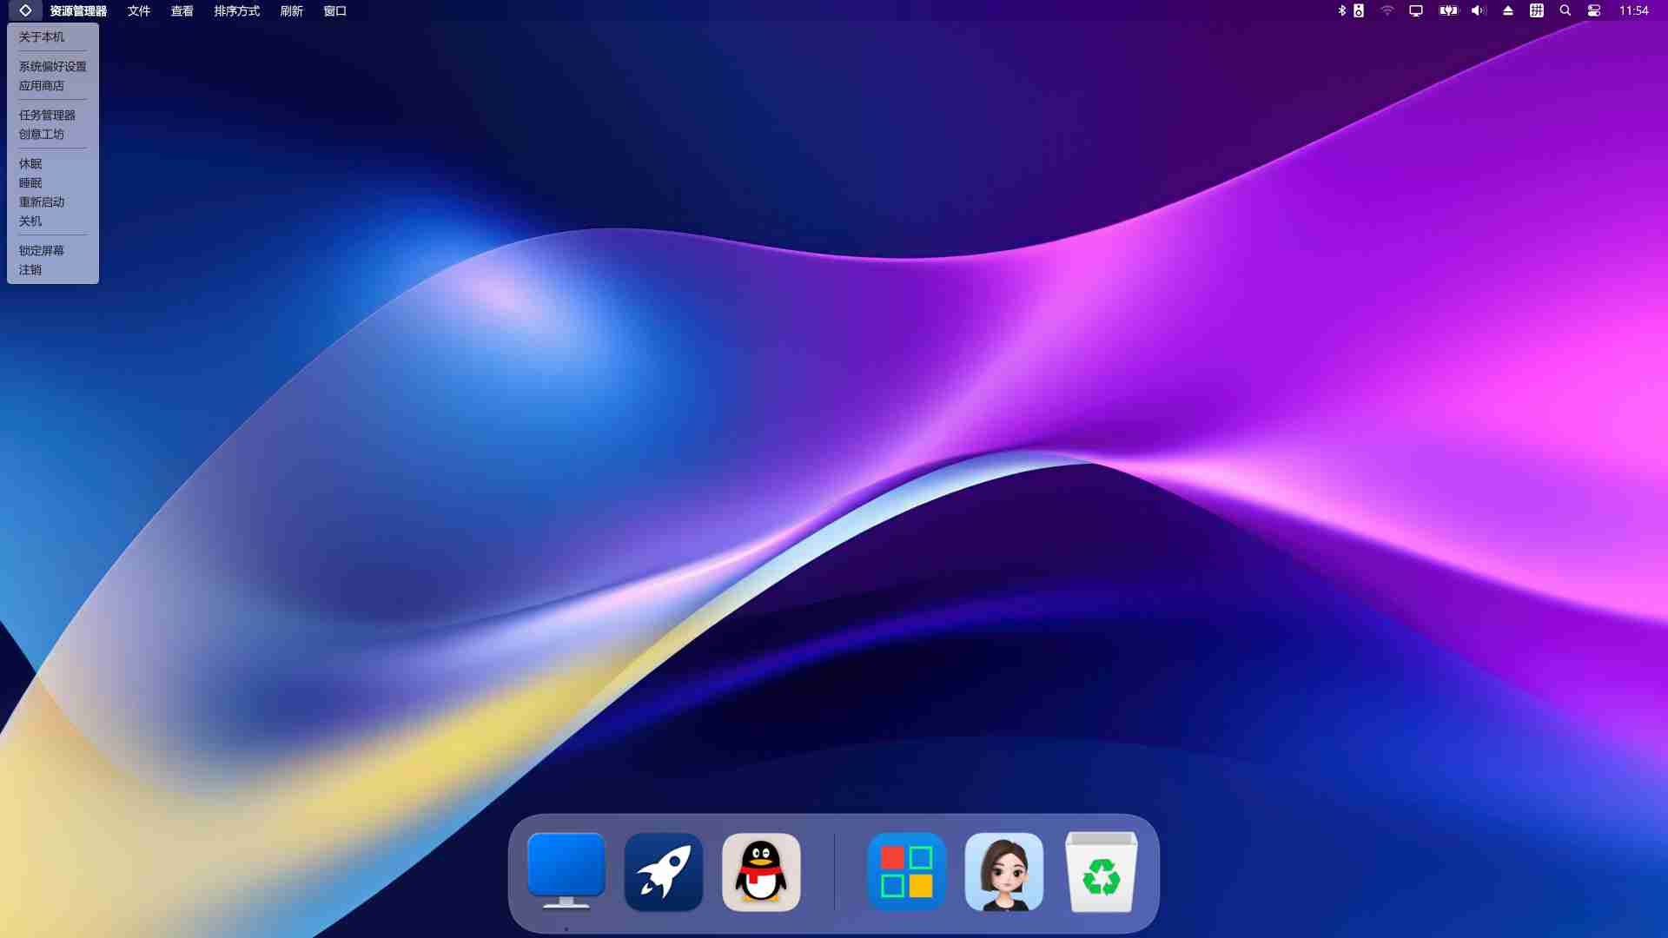This screenshot has height=938, width=1668.
Task: Open the Bluetooth status icon
Action: click(1340, 11)
